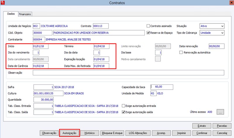Click the object description field PADRONIZACAO POR UMIDADE
This screenshot has height=138, width=234.
99,33
